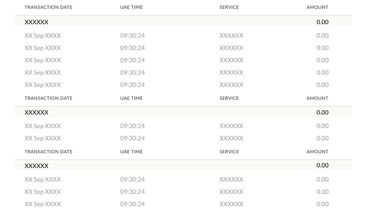The width and height of the screenshot is (367, 222).
Task: Select the third highlighted XXXXXX summary row label
Action: pyautogui.click(x=37, y=166)
